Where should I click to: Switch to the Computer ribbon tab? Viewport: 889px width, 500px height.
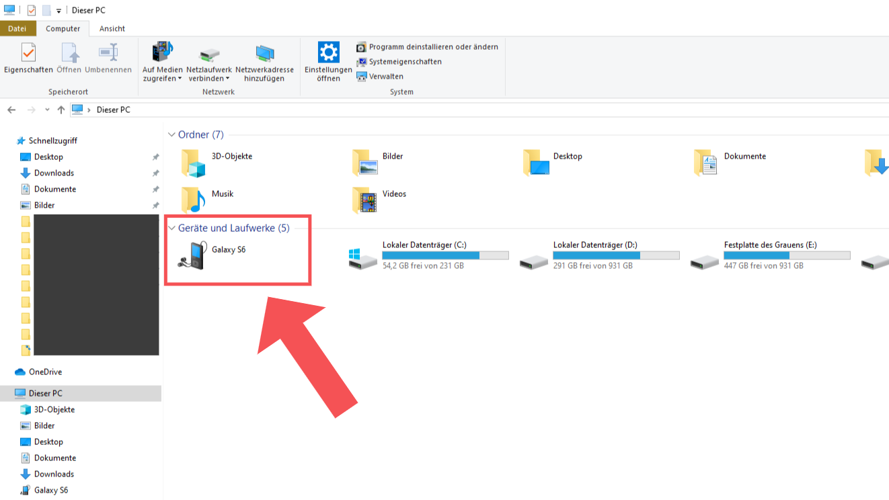tap(63, 29)
